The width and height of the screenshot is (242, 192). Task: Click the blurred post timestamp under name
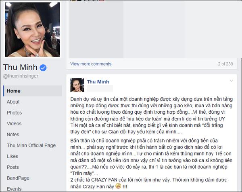(x=100, y=88)
